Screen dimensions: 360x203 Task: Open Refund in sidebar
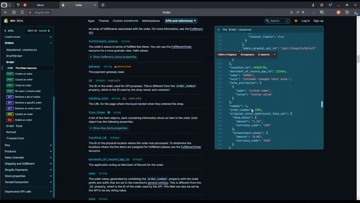coord(11,132)
